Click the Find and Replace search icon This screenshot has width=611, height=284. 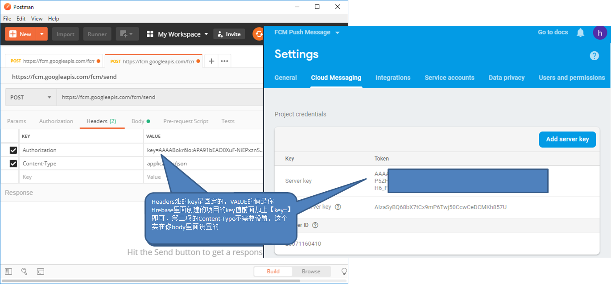[24, 272]
